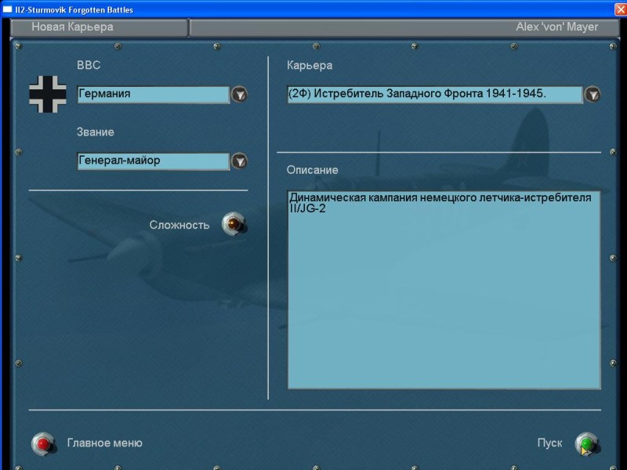Click the Il2-Sturmovik title bar icon
The height and width of the screenshot is (470, 627).
[x=7, y=9]
